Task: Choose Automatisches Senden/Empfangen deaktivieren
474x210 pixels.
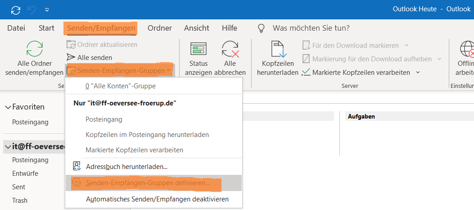Action: (x=157, y=199)
